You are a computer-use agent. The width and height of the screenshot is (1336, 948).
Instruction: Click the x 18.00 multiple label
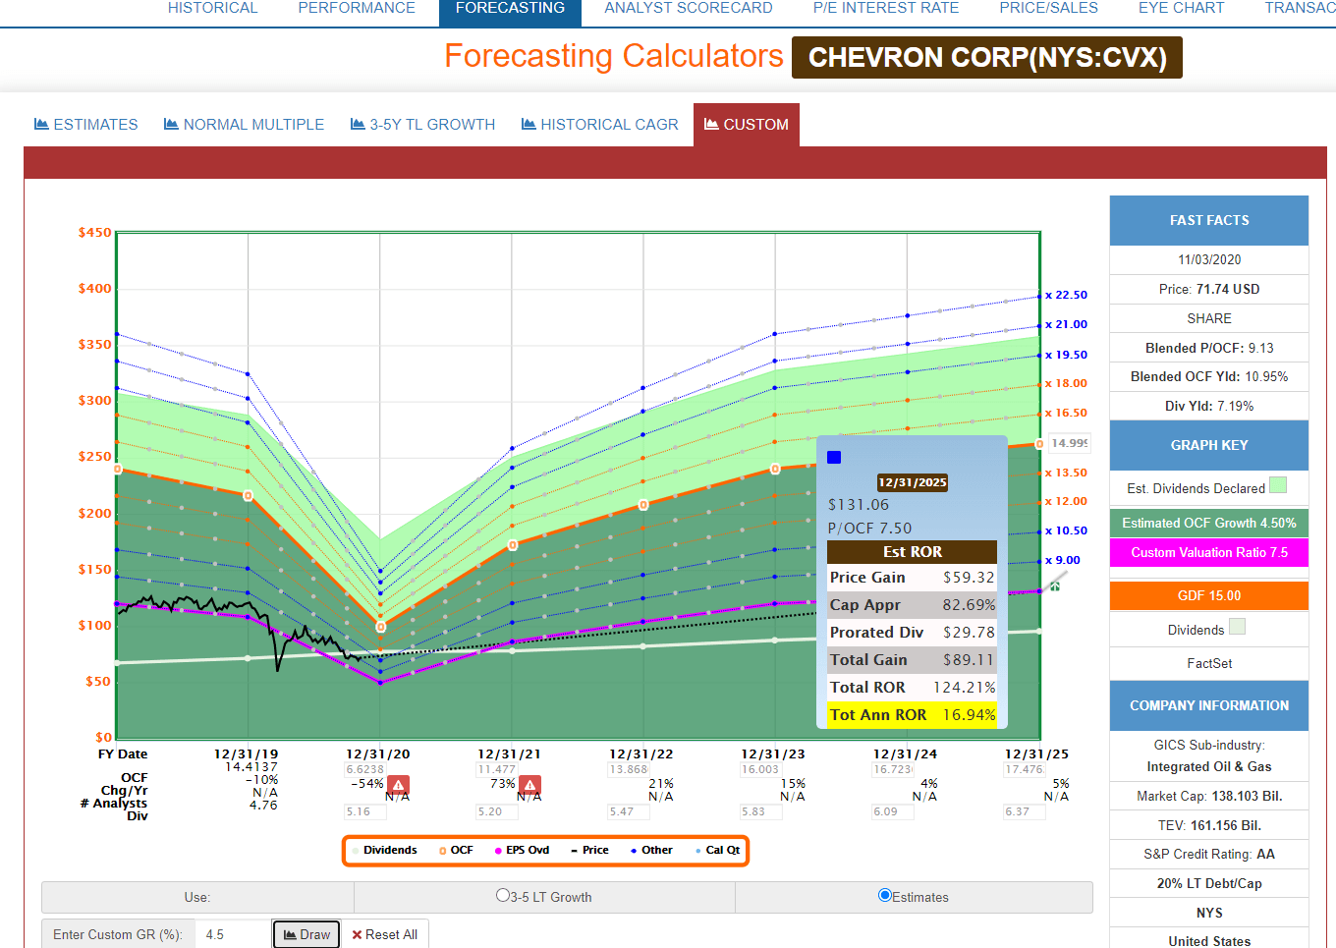1066,383
